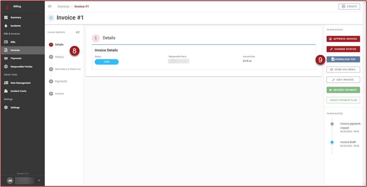Click the Approve Invoice button
The height and width of the screenshot is (187, 367).
343,39
